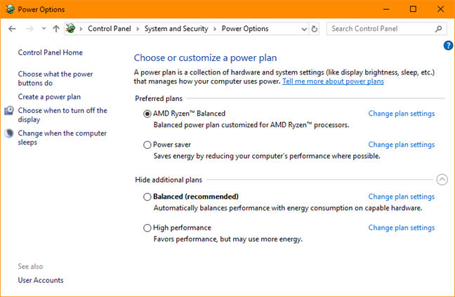Click the Power Options title bar icon
This screenshot has height=297, width=455.
pyautogui.click(x=10, y=9)
